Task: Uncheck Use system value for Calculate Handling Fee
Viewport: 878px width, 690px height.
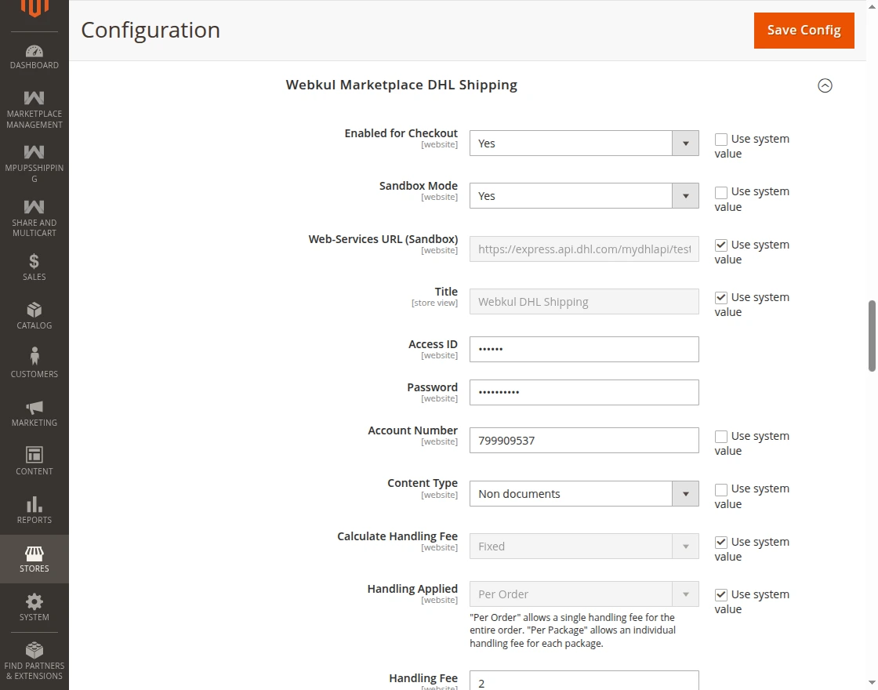Action: click(x=721, y=542)
